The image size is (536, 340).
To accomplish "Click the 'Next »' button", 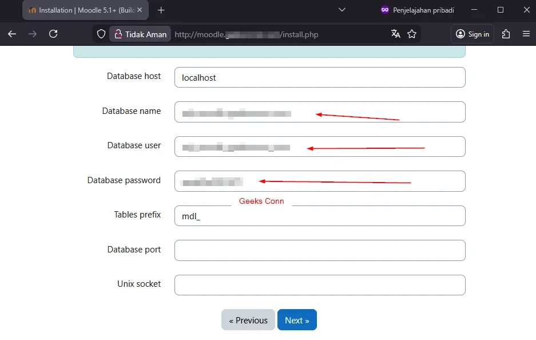I will 297,320.
